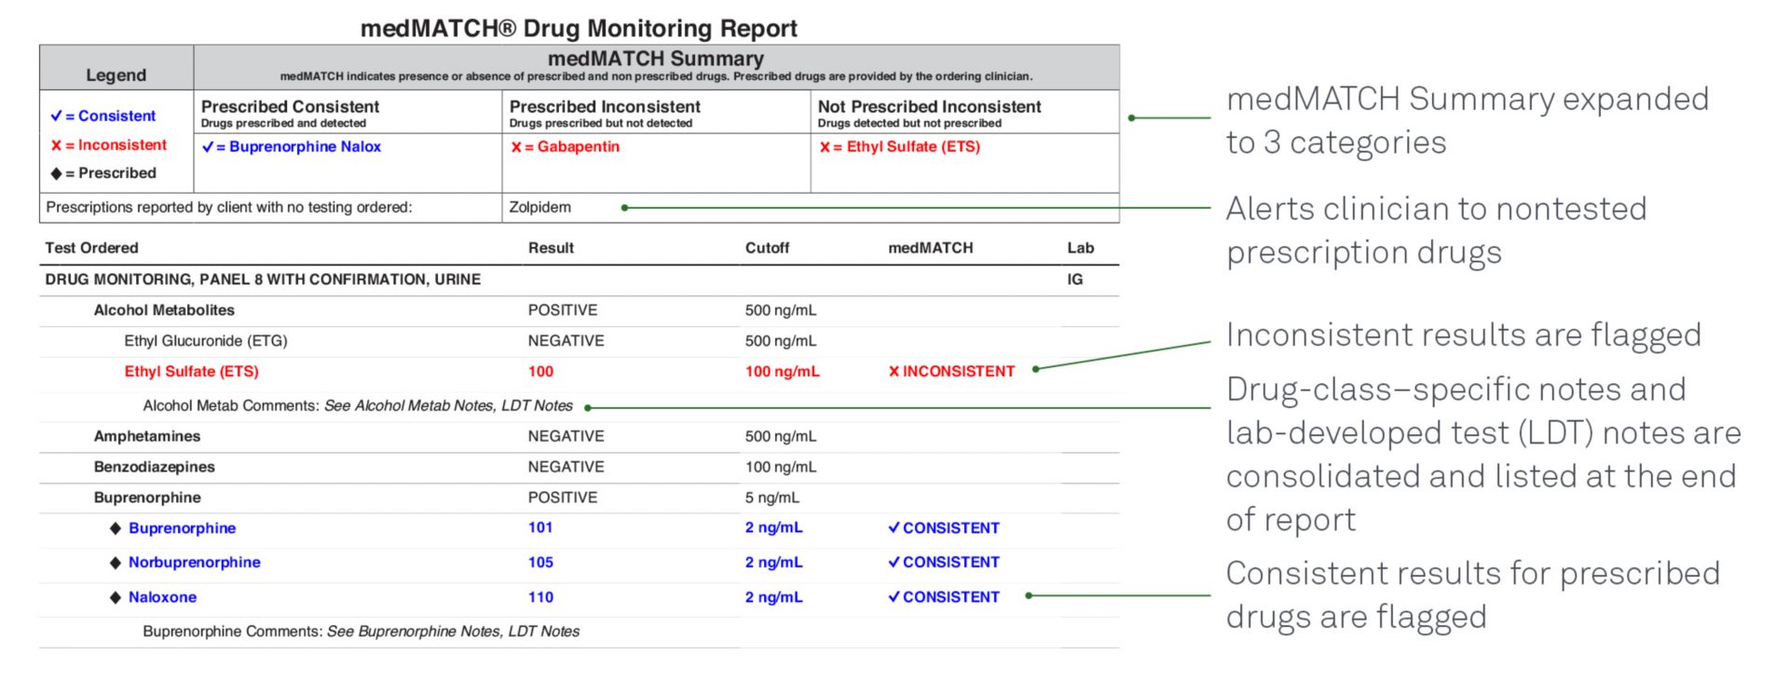
Task: Click the '100 ng/mL' cutoff for Benzodiazepines
Action: click(781, 466)
